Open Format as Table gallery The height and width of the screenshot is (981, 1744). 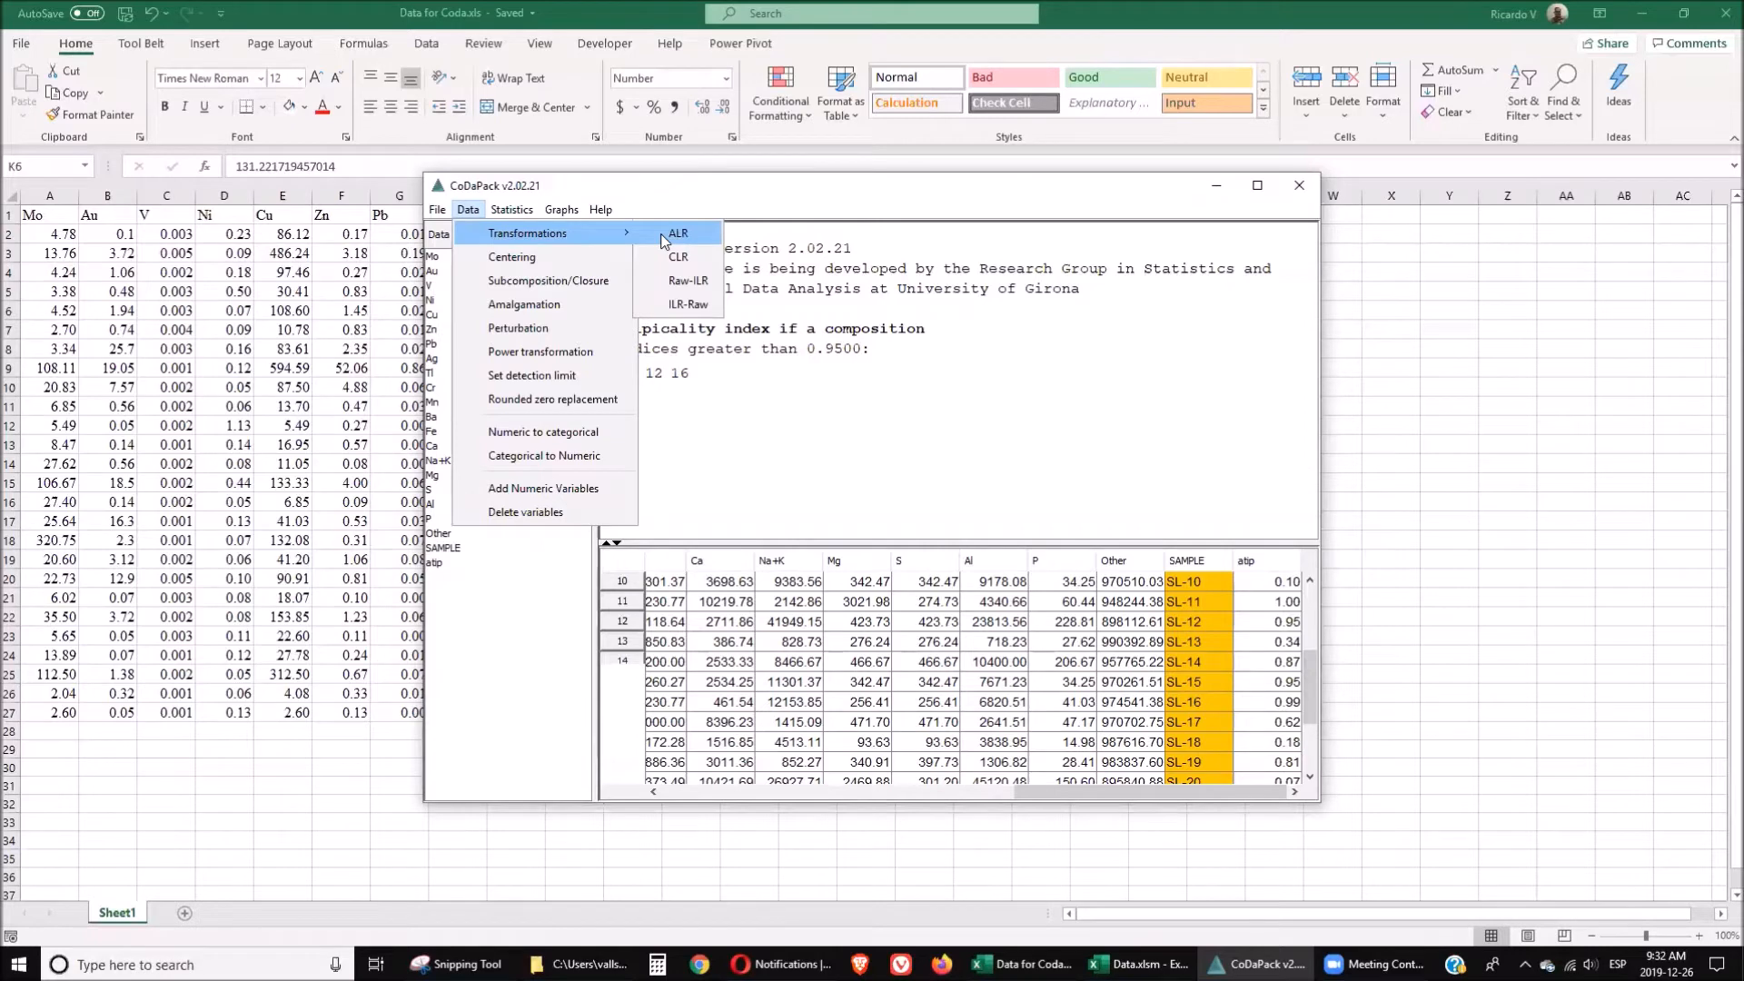[x=840, y=94]
